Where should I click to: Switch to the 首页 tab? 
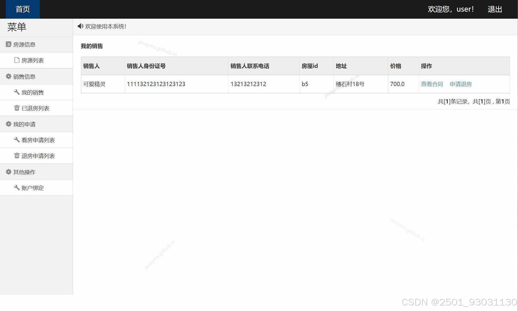(x=22, y=9)
